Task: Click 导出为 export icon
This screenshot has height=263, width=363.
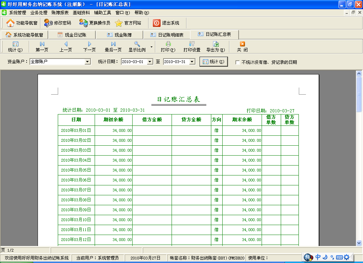Action: (216, 44)
